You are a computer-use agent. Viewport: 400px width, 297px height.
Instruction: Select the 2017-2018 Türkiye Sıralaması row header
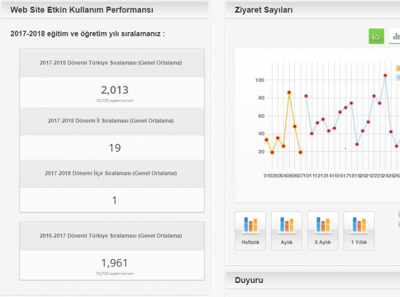[x=111, y=63]
